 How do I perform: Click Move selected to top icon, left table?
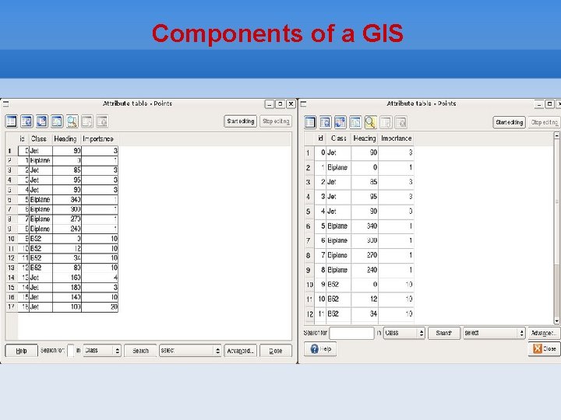(x=26, y=121)
